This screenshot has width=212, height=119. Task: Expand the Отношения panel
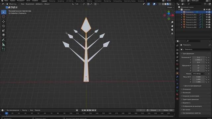pos(186,89)
